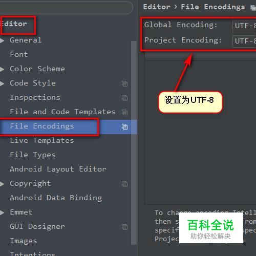Image resolution: width=256 pixels, height=256 pixels.
Task: Click the settings search field
Action: (x=66, y=7)
